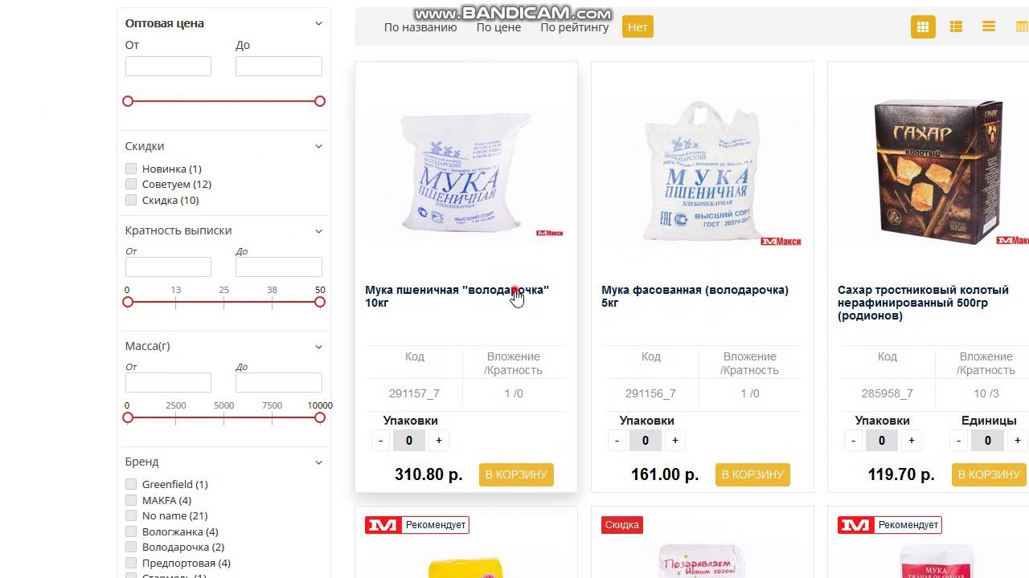This screenshot has width=1029, height=578.
Task: Enable the MAKFA (4) brand filter
Action: (131, 500)
